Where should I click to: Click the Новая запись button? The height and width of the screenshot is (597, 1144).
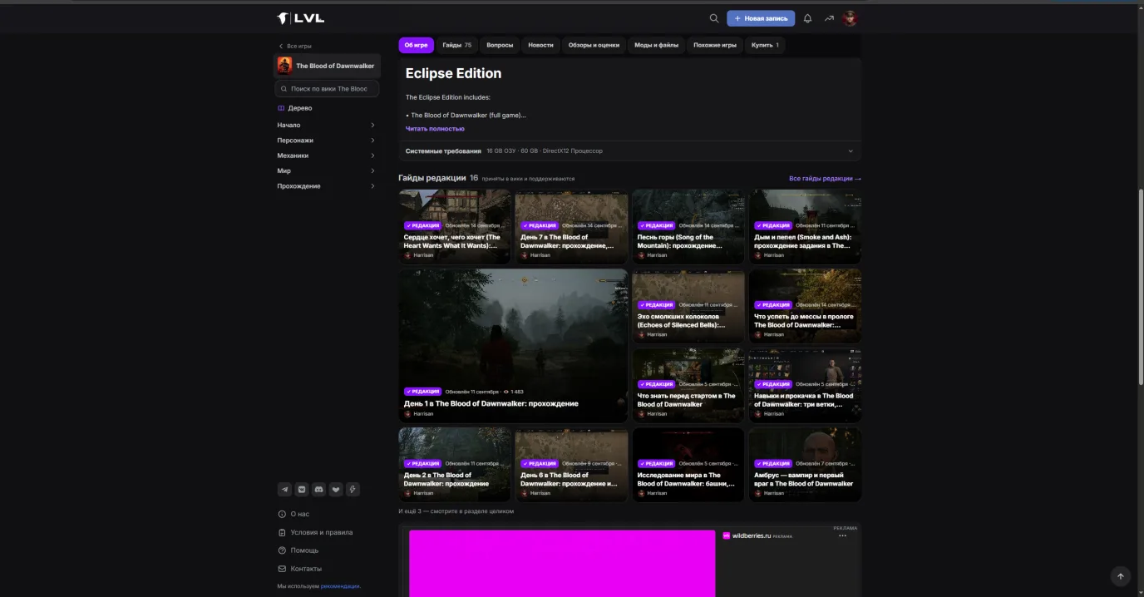[x=761, y=18]
